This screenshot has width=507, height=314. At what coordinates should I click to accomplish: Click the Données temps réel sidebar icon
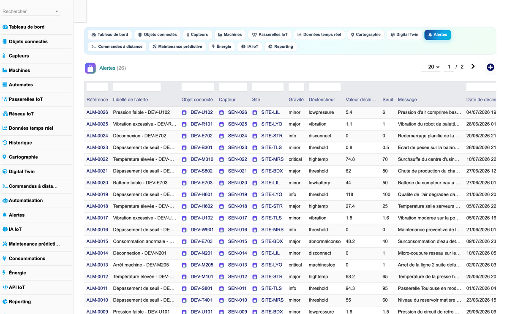point(5,128)
